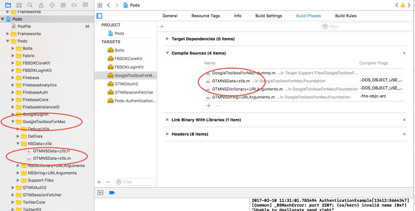Expand Target Dependencies section
Viewport: 415px width, 211px height.
pos(167,39)
